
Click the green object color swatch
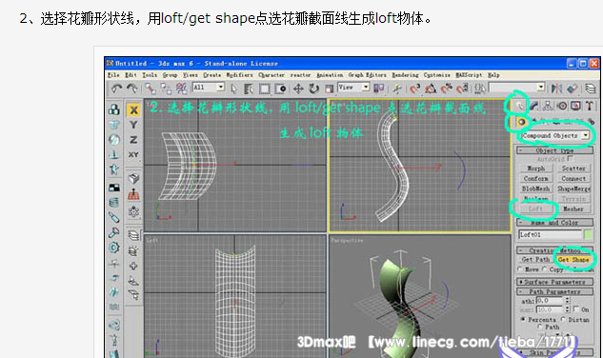click(588, 234)
